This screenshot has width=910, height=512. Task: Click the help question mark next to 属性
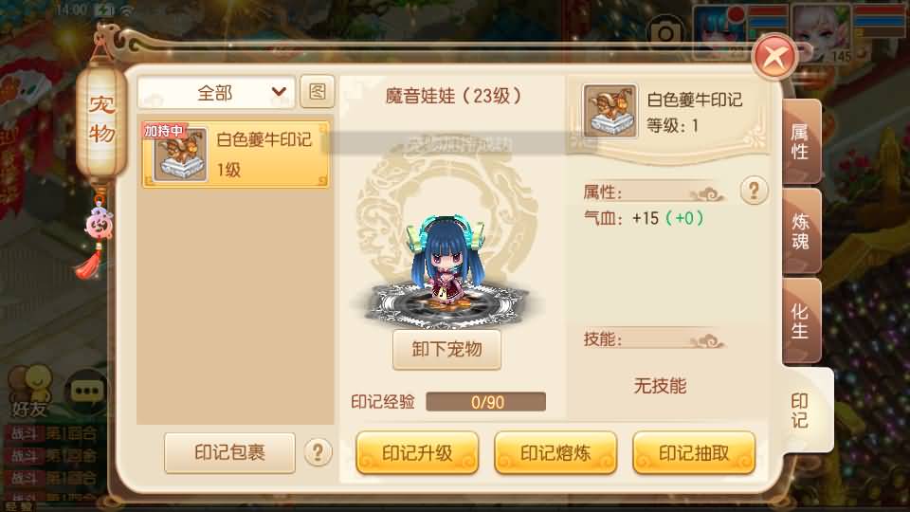(754, 191)
